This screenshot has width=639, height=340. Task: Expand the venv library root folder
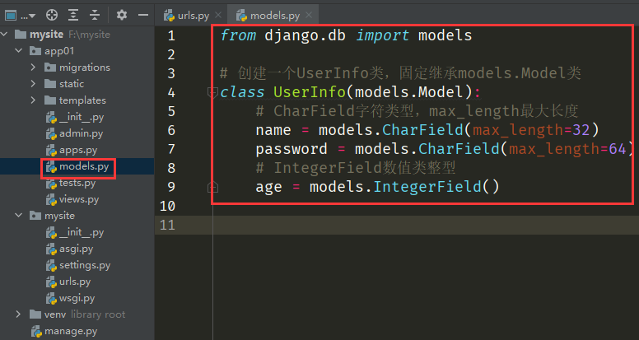[x=19, y=314]
